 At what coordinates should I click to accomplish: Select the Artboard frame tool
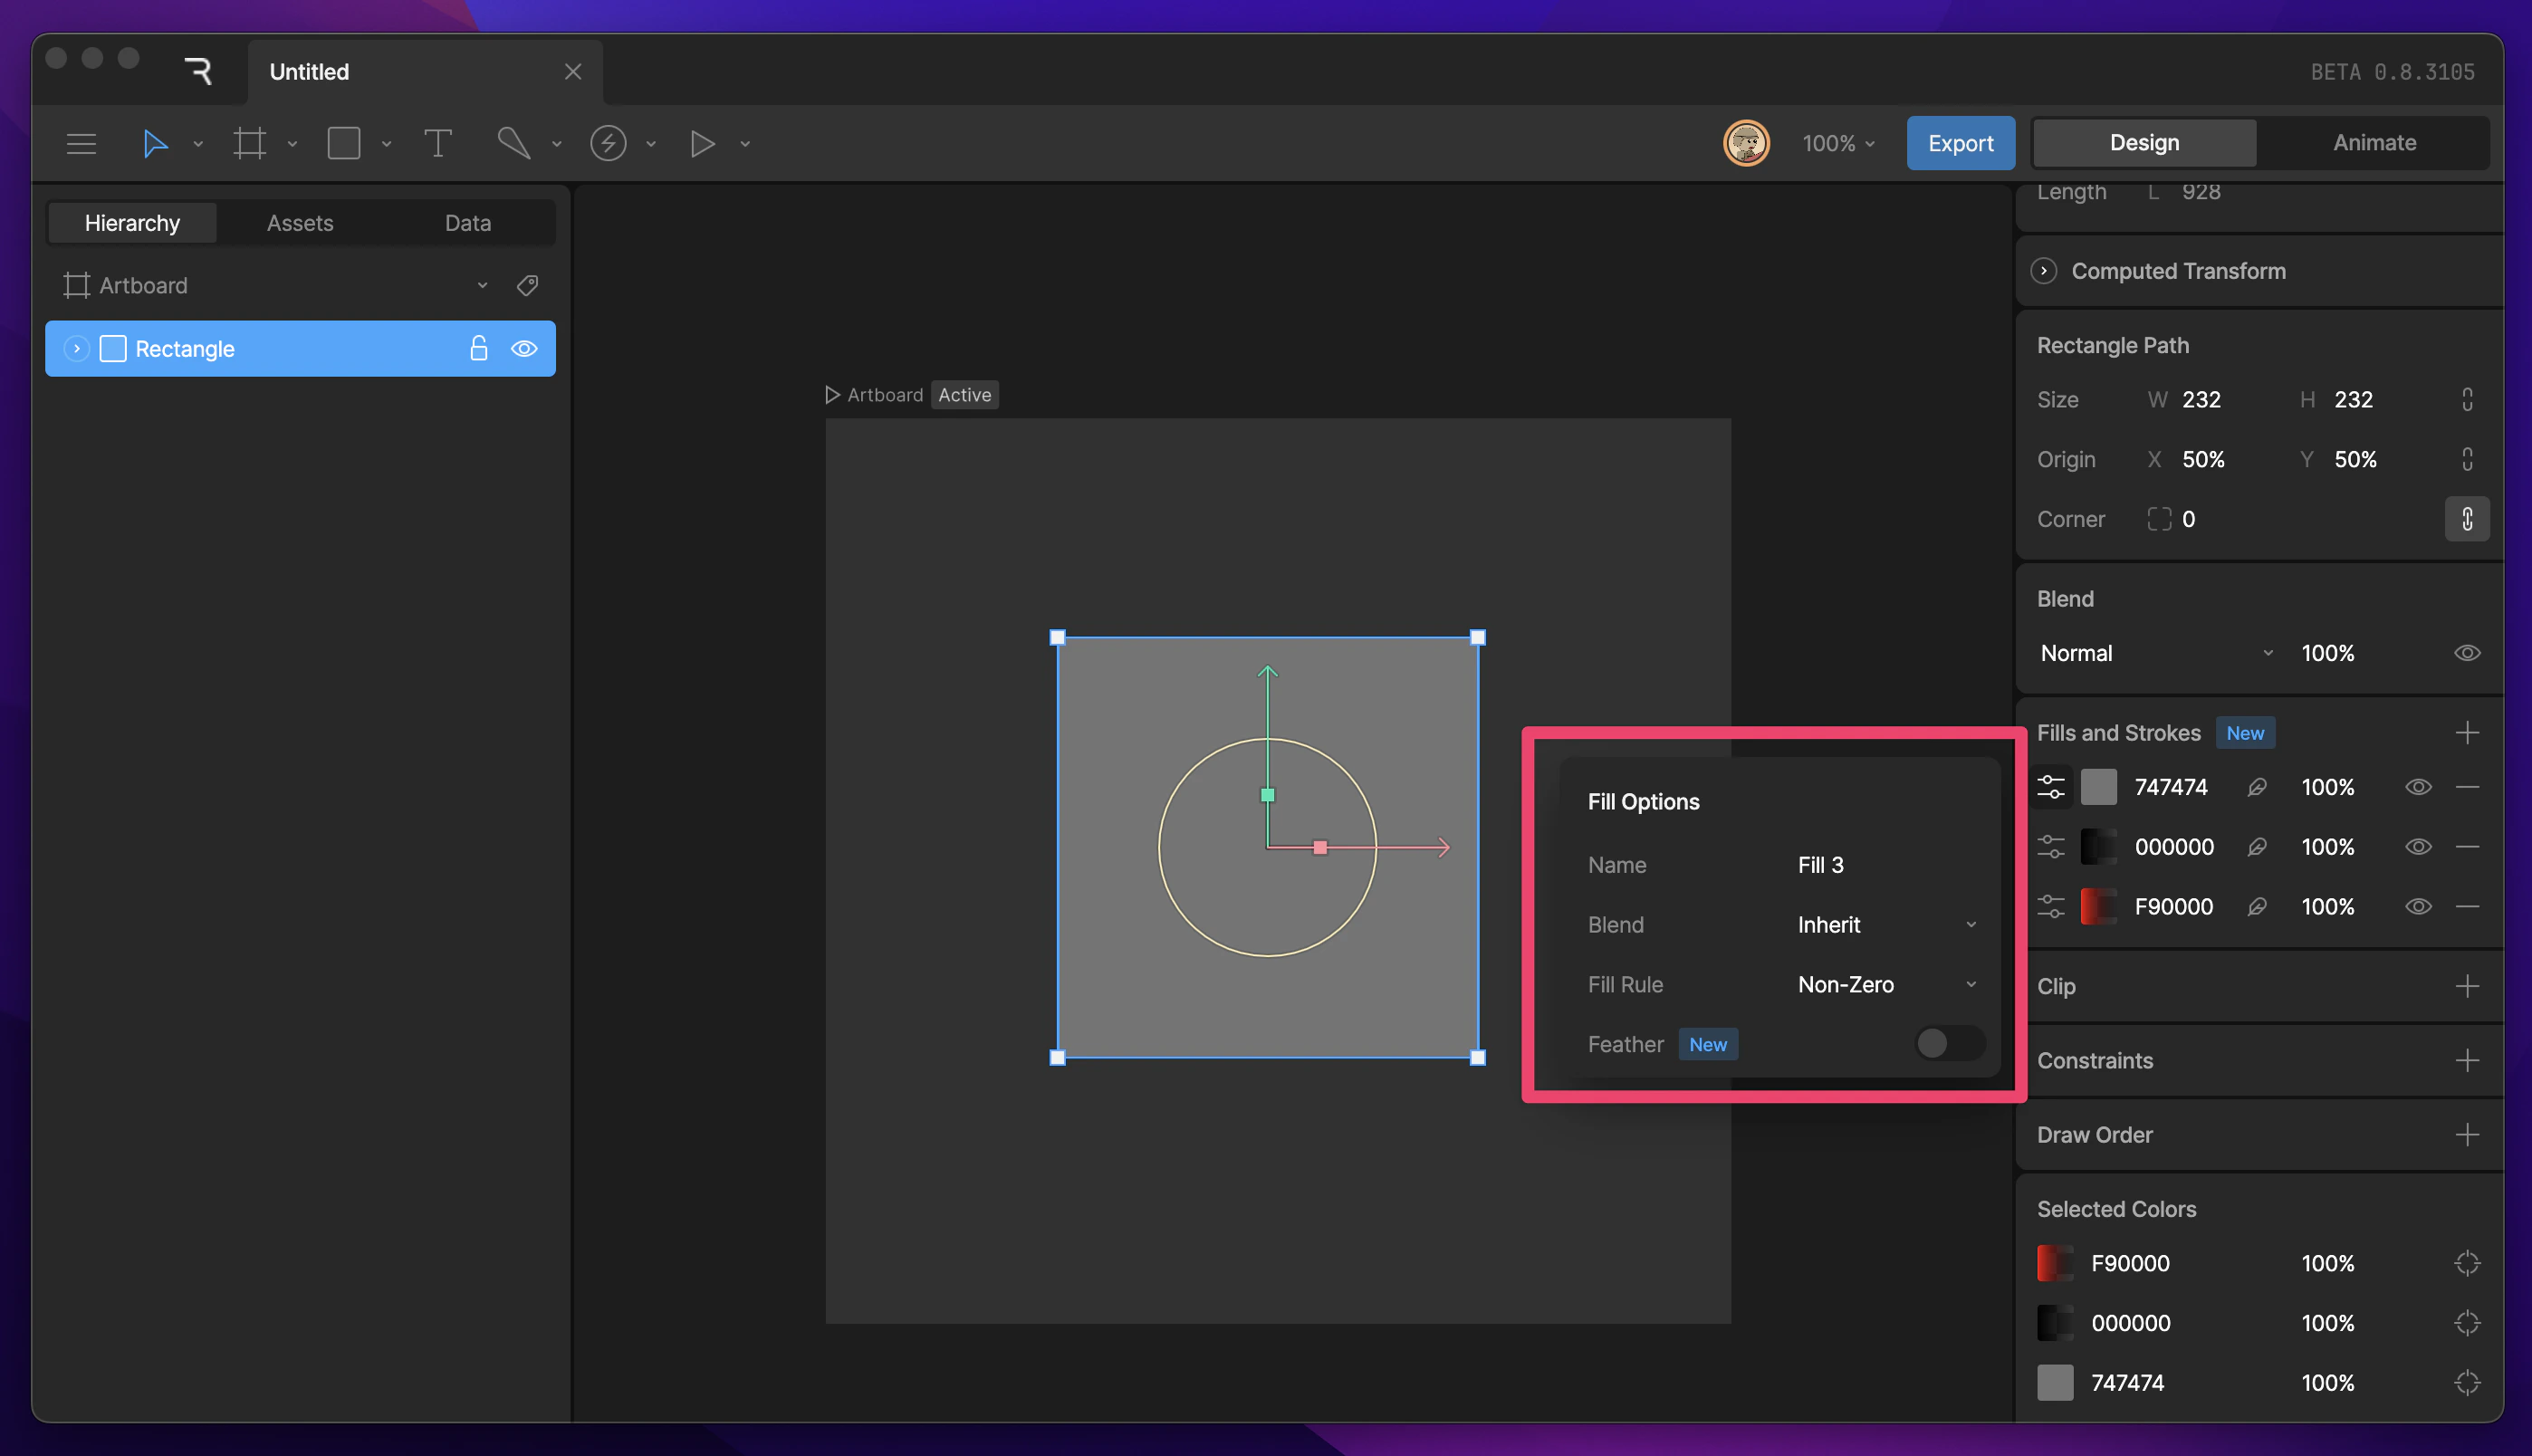coord(250,143)
